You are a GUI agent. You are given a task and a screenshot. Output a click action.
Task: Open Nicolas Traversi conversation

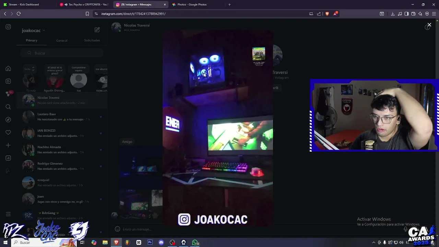[62, 100]
